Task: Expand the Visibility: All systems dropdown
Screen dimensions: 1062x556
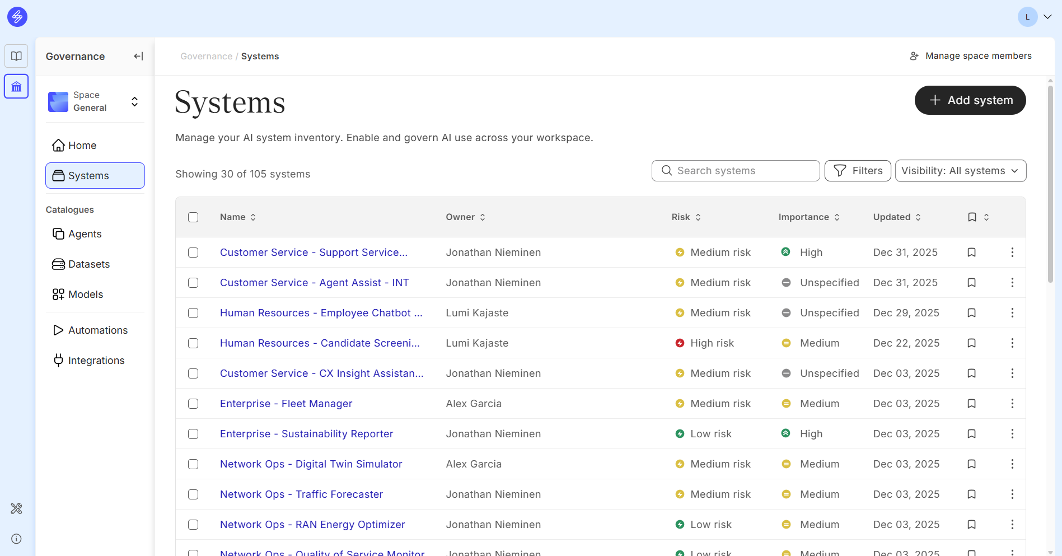Action: coord(960,171)
